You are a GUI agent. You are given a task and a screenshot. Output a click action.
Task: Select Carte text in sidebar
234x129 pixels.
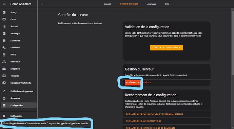click(13, 19)
